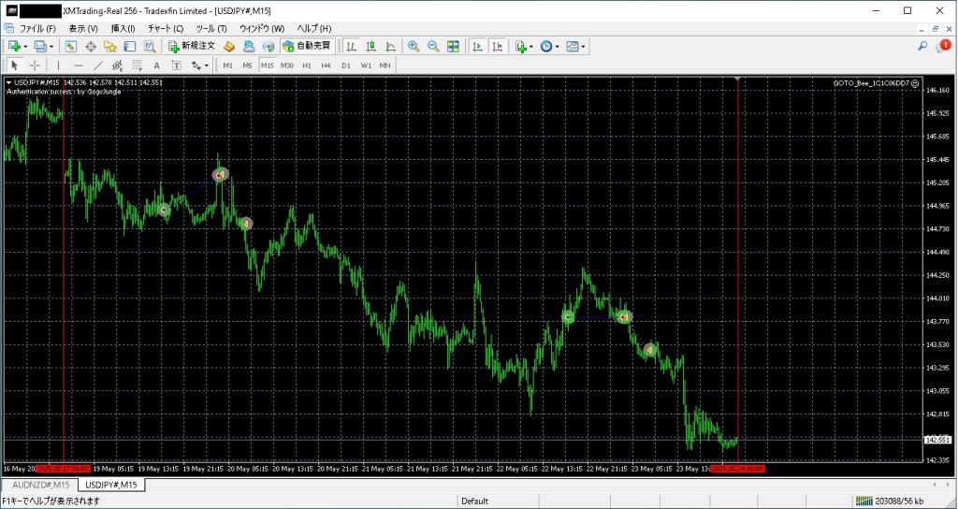Toggle chart shift mode
Screen dimensions: 958x509
[x=497, y=46]
